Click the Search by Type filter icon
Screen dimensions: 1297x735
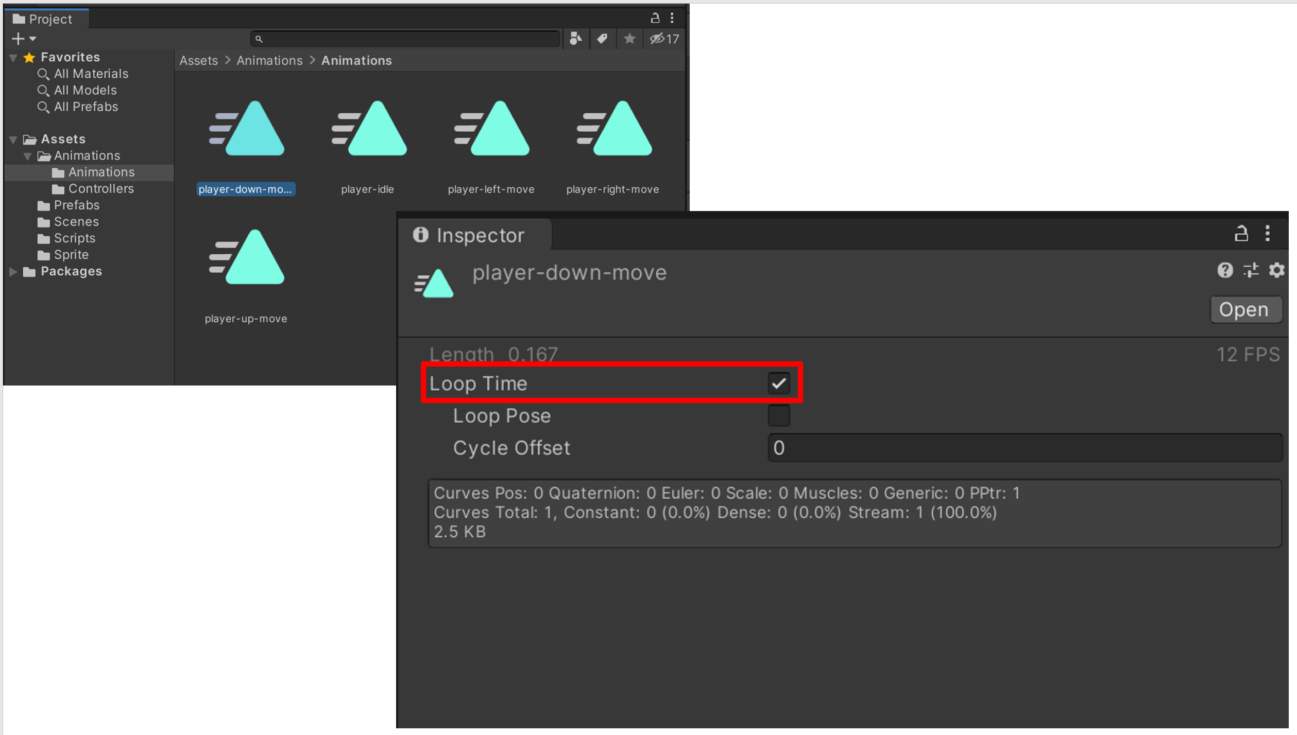[575, 39]
